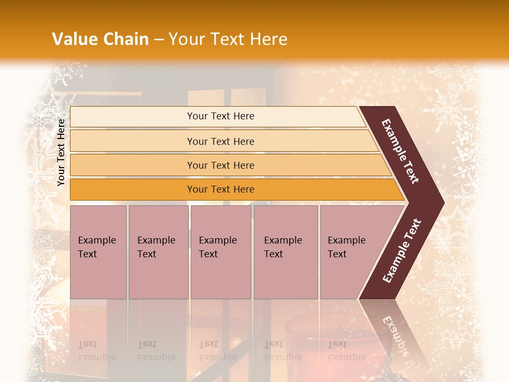Screen dimensions: 509x382
Task: Click the second pink "Example Text" box
Action: (x=158, y=252)
